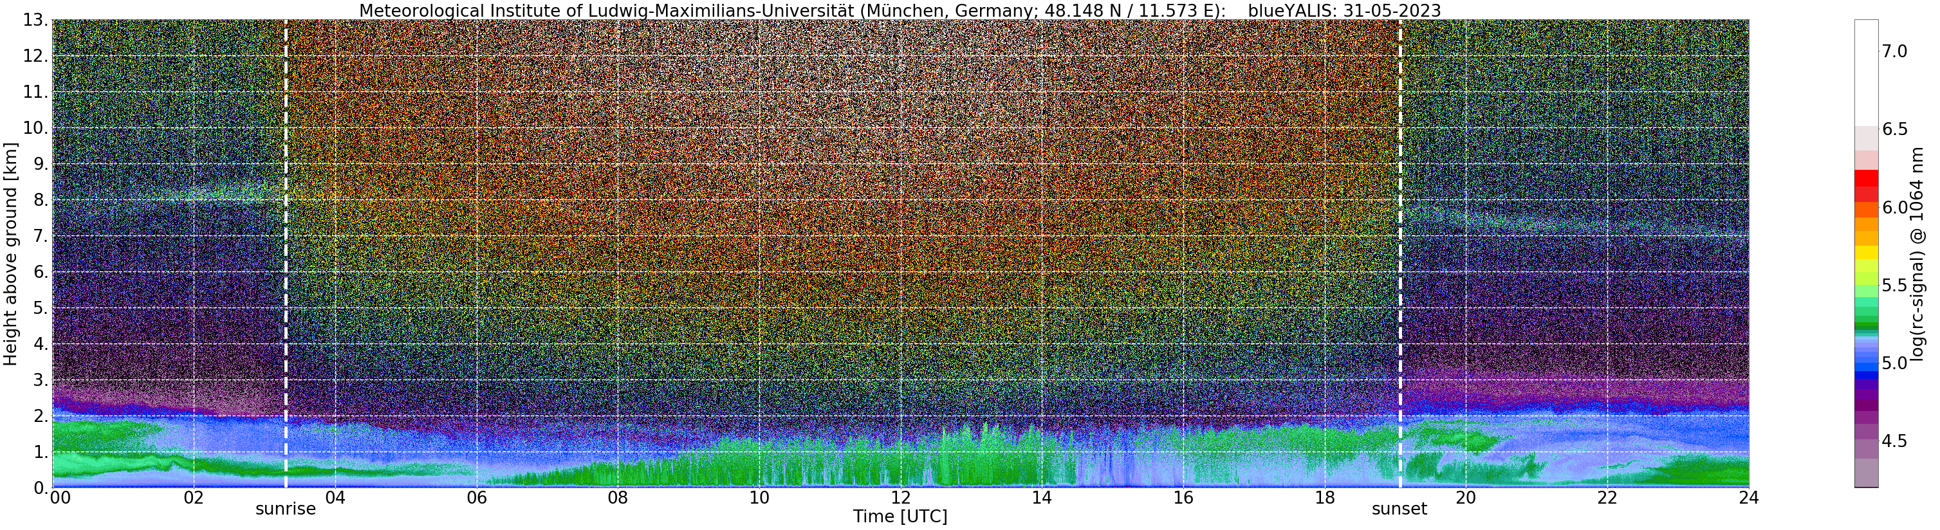Click the '13.' height tick label
The height and width of the screenshot is (530, 1940).
point(35,21)
